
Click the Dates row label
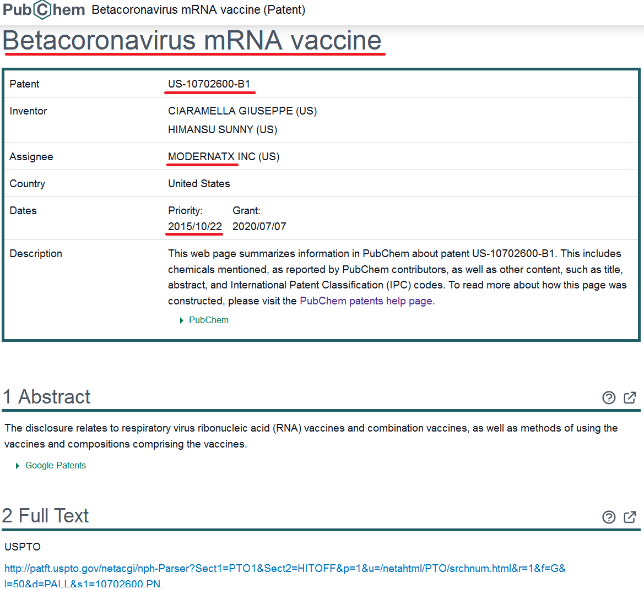point(23,211)
